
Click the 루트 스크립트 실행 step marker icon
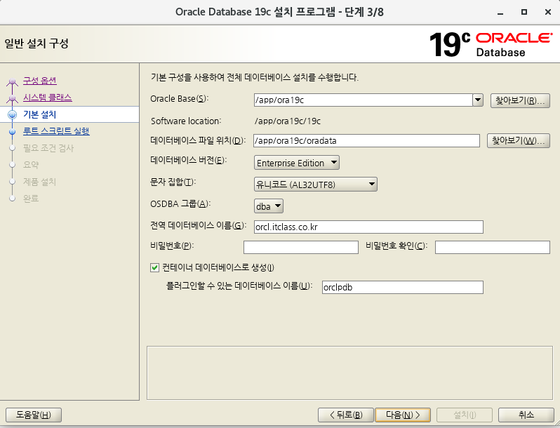[13, 132]
